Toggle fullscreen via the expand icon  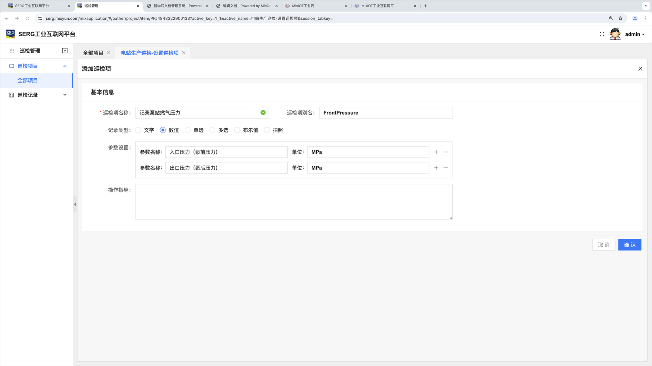point(602,34)
